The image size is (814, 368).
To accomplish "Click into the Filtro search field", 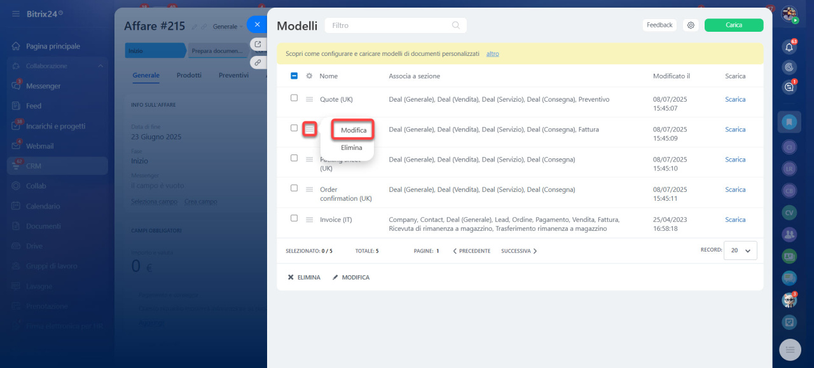I will point(388,25).
